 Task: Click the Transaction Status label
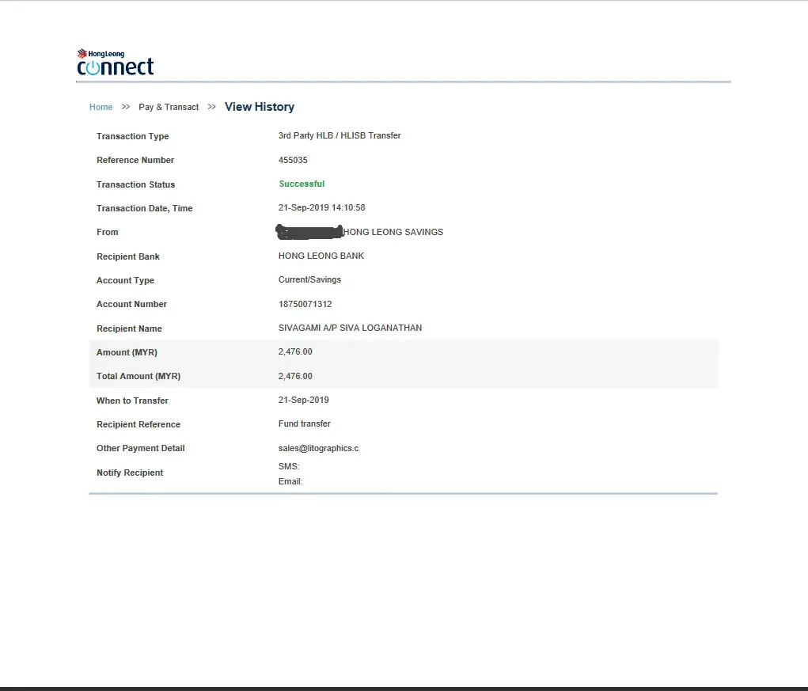(x=135, y=184)
